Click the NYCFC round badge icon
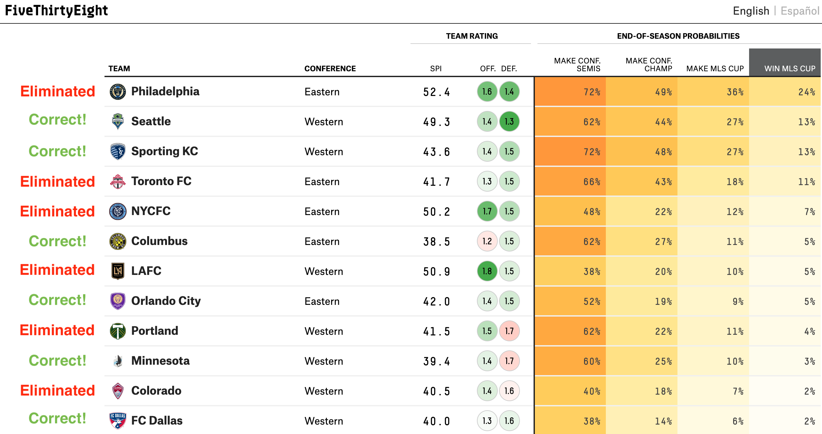The image size is (822, 434). [118, 211]
